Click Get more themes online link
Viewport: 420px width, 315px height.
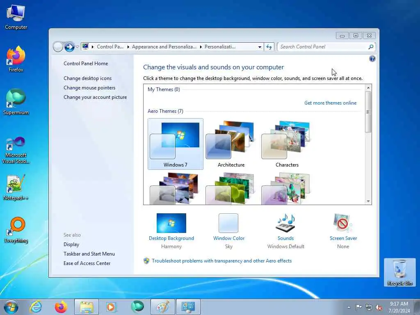pos(330,103)
